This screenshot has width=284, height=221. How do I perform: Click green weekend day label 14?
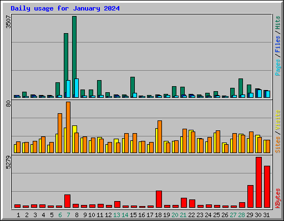(x=125, y=215)
